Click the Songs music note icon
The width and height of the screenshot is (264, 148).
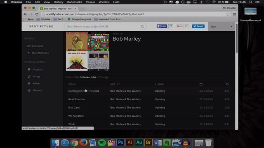coord(29,76)
